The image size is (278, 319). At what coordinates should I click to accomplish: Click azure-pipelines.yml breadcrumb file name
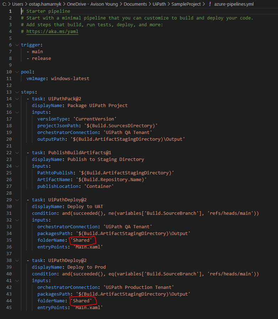(234, 4)
